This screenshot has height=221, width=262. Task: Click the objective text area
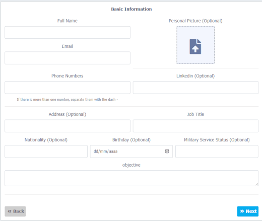(x=132, y=178)
